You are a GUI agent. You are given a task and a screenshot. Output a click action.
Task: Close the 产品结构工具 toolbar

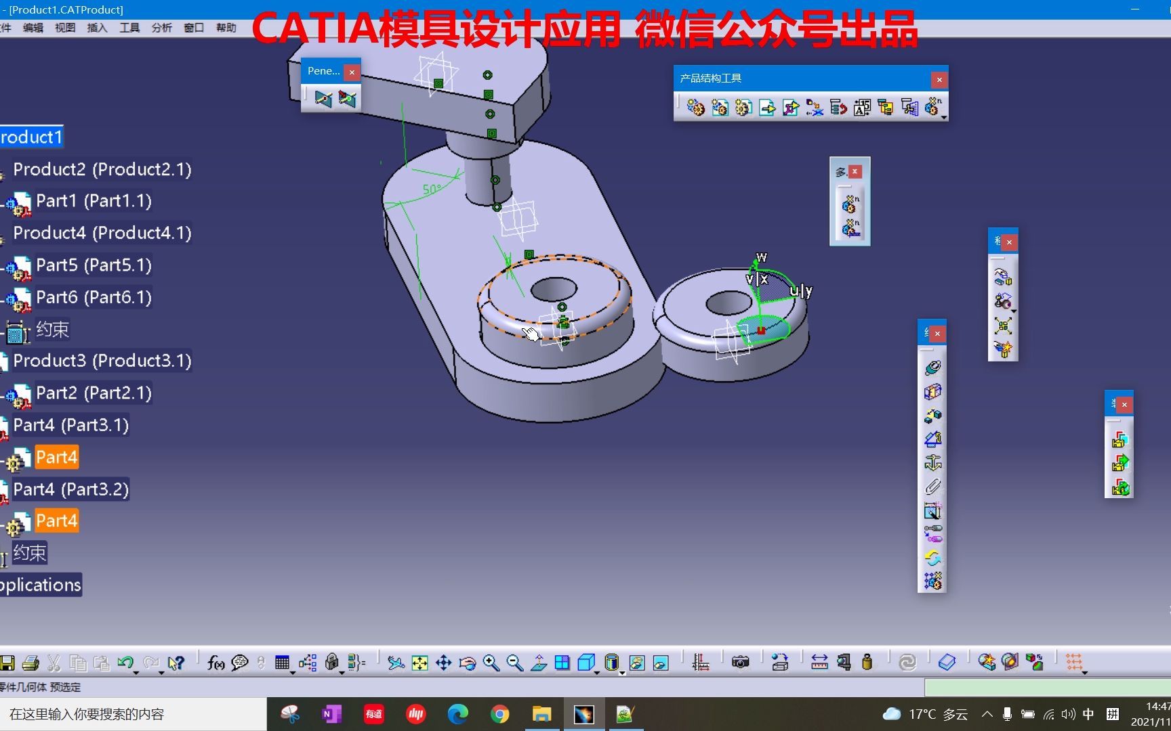tap(939, 80)
